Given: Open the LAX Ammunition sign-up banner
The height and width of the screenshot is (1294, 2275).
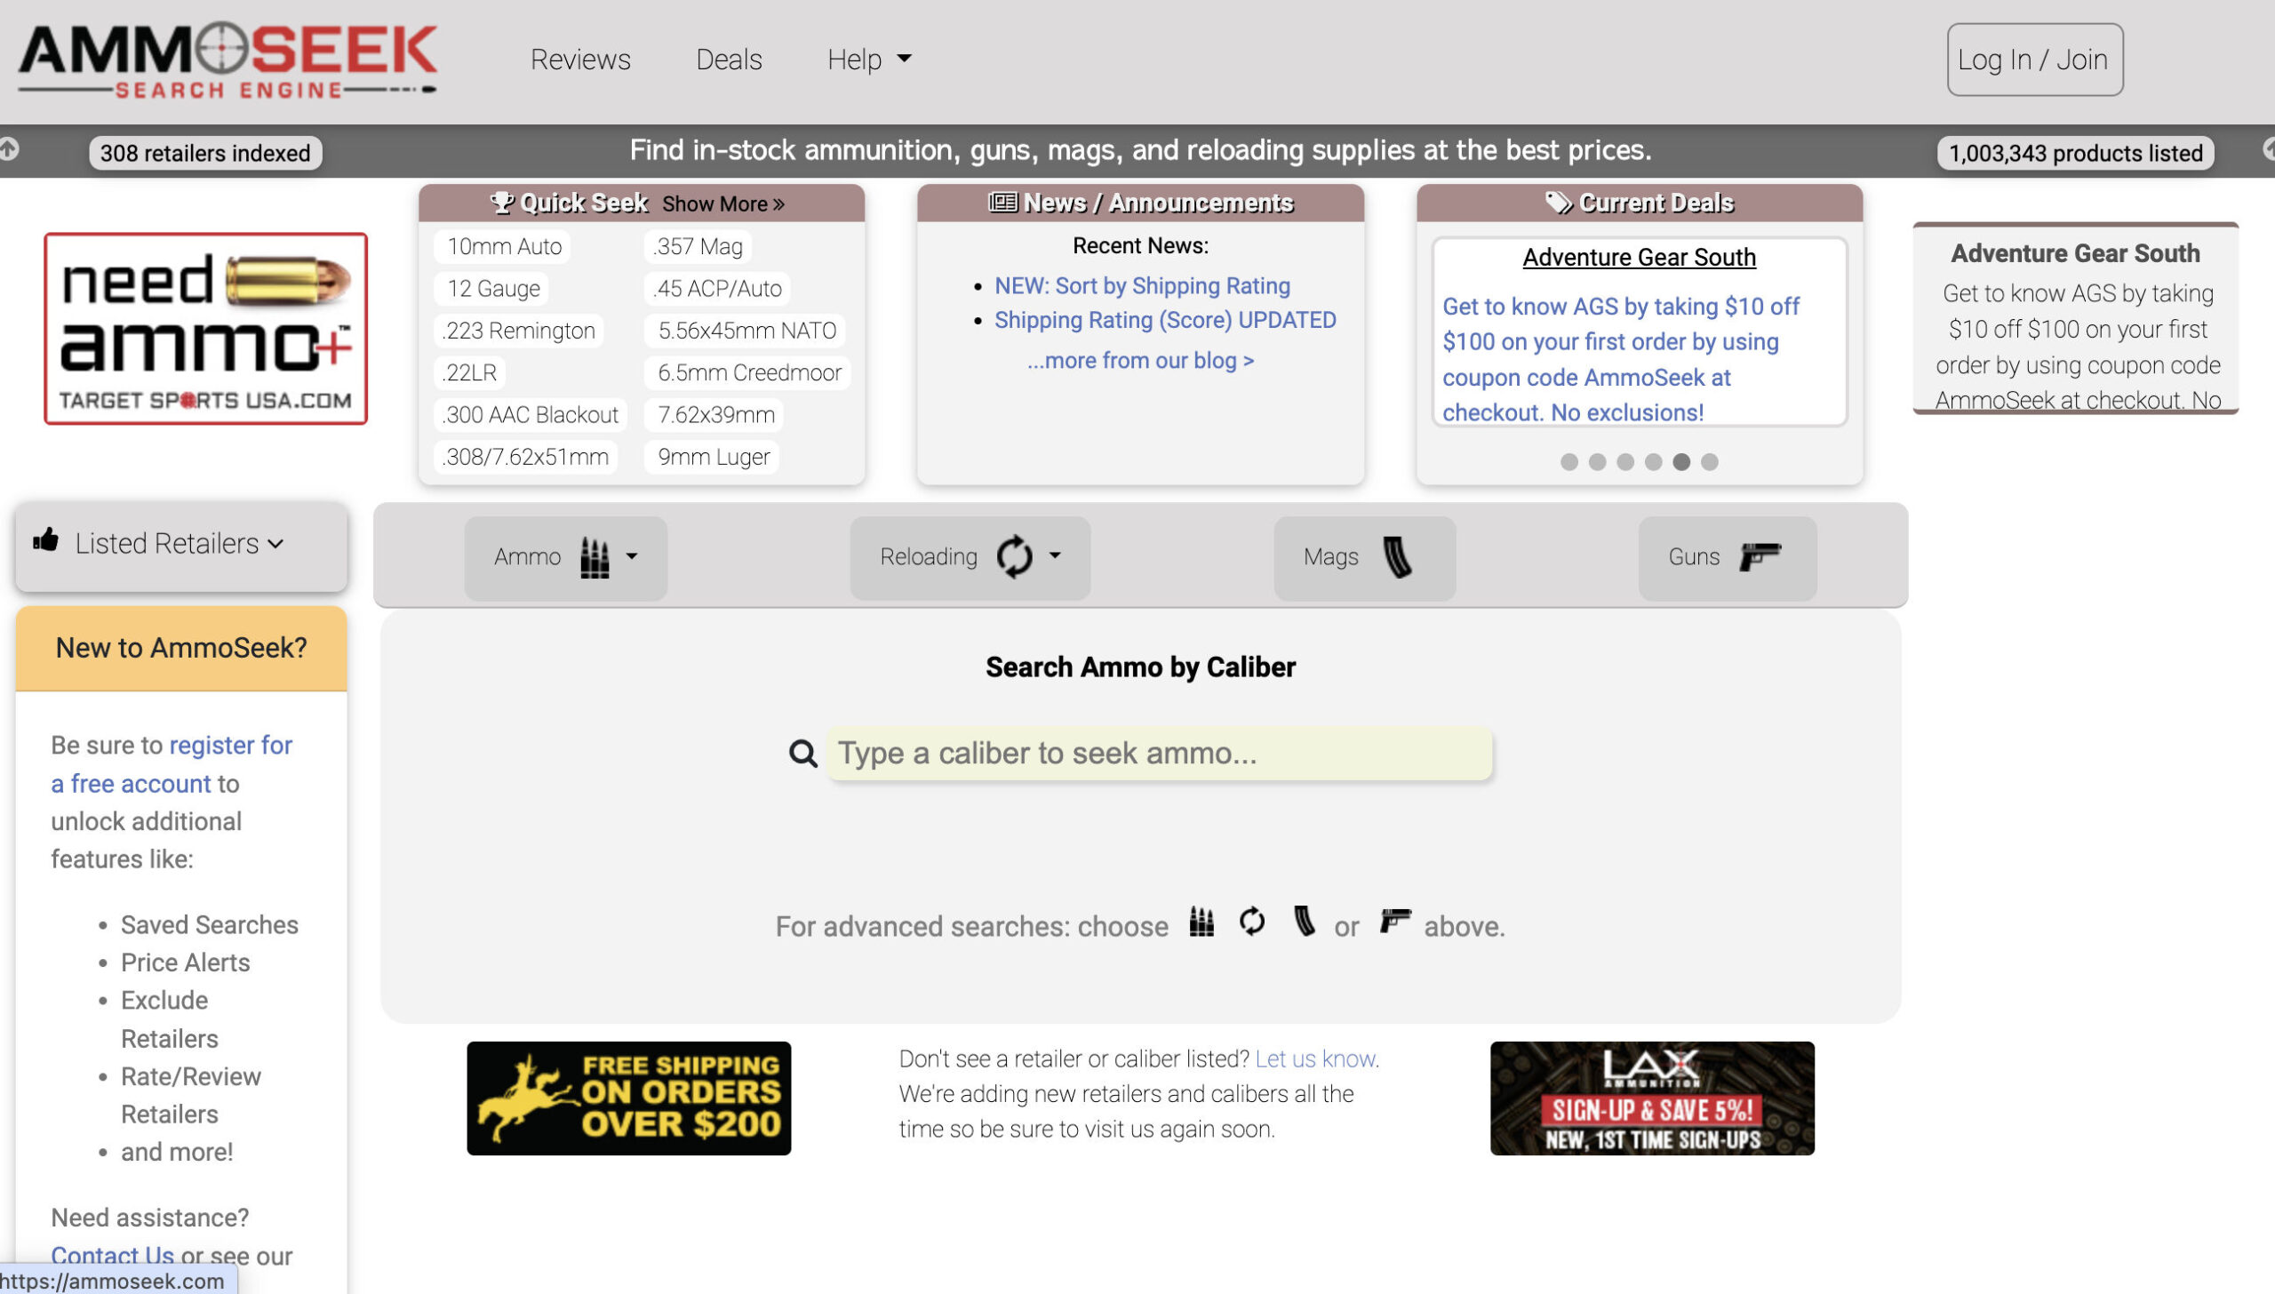Looking at the screenshot, I should point(1653,1098).
